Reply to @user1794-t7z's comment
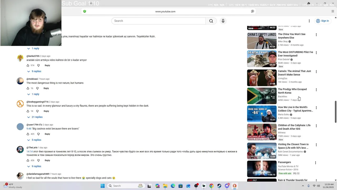The image size is (337, 190). (47, 134)
